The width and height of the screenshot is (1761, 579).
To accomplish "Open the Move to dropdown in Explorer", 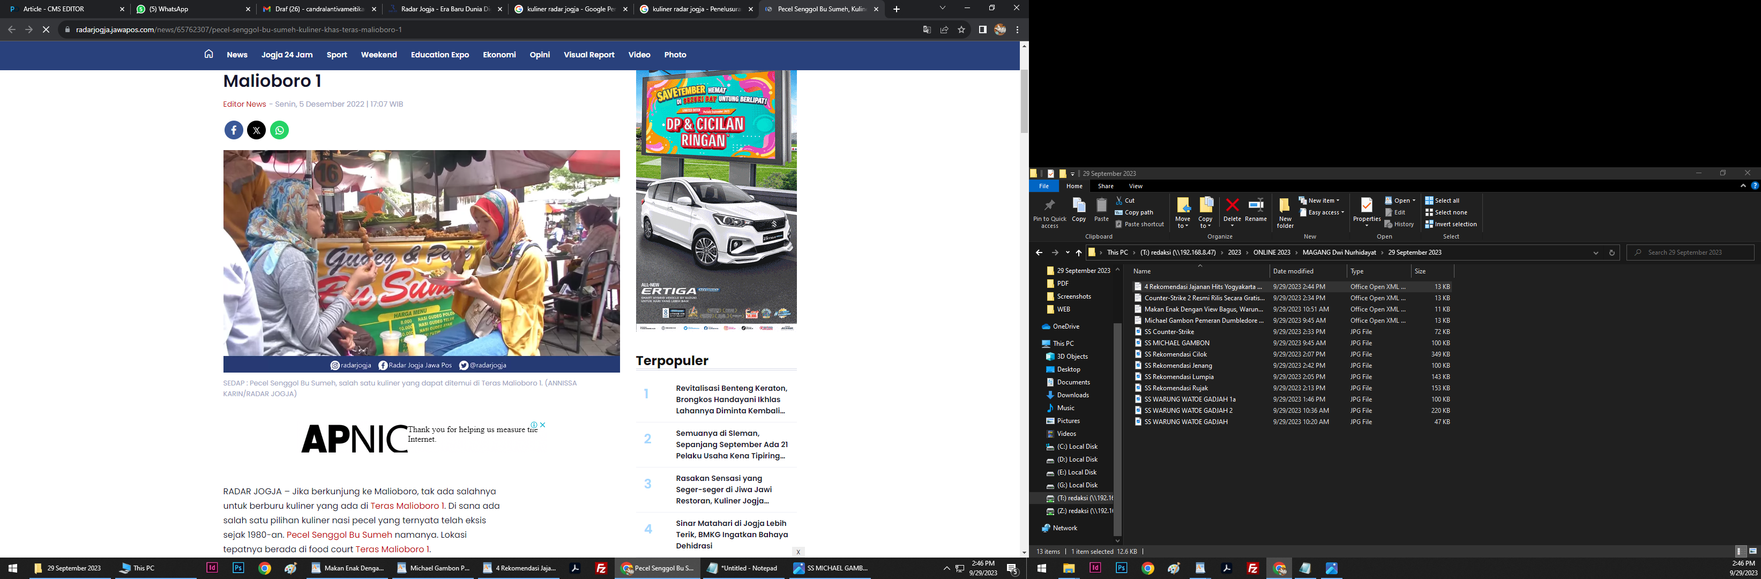I will 1183,213.
